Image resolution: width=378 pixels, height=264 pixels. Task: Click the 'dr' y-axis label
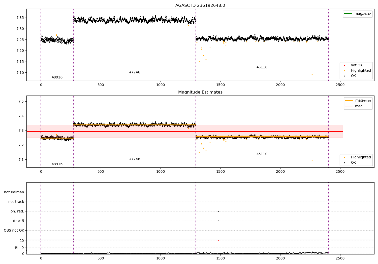click(16, 247)
